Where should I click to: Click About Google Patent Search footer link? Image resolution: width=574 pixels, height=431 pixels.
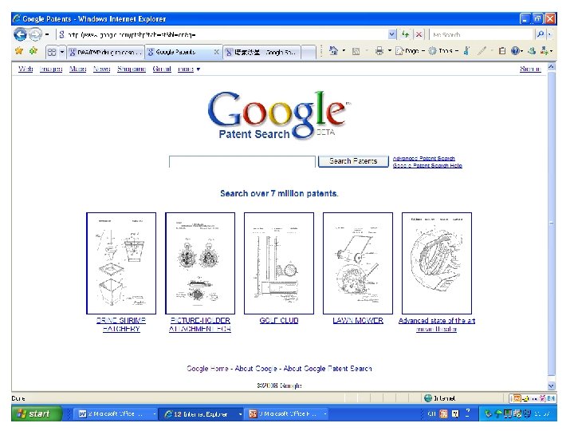pos(328,368)
